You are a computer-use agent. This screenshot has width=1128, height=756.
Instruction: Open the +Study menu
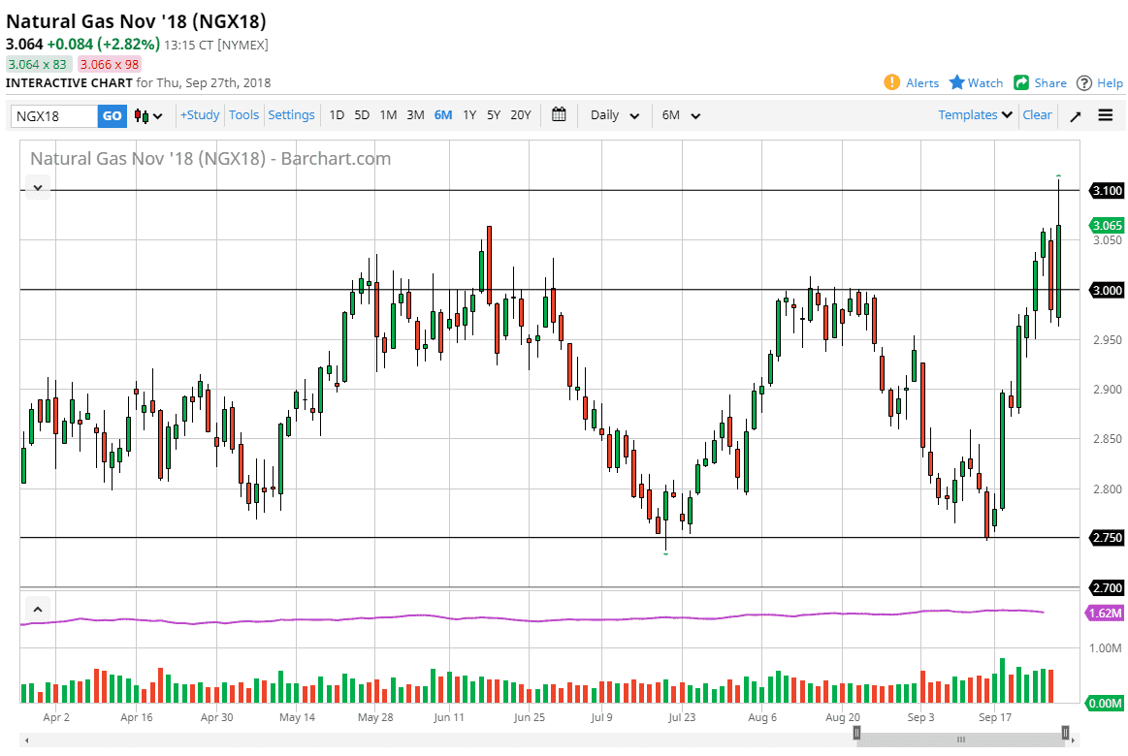tap(200, 114)
